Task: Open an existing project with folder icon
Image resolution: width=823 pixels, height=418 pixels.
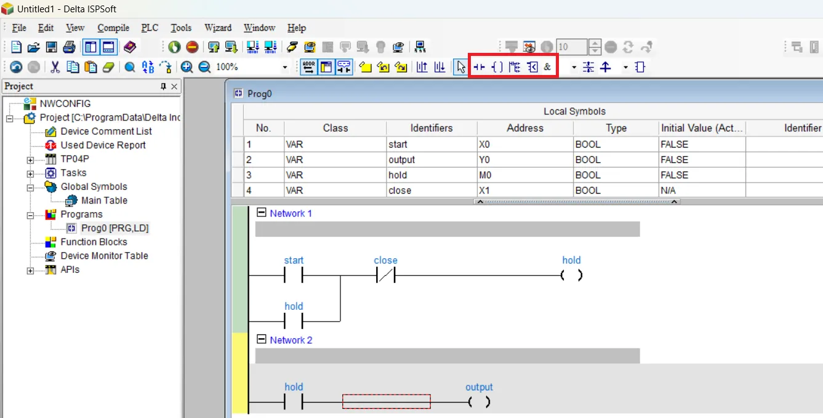Action: click(x=34, y=47)
